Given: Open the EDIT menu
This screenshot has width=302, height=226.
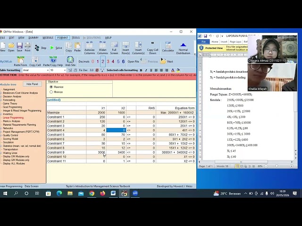Looking at the screenshot, I should (x=11, y=38).
